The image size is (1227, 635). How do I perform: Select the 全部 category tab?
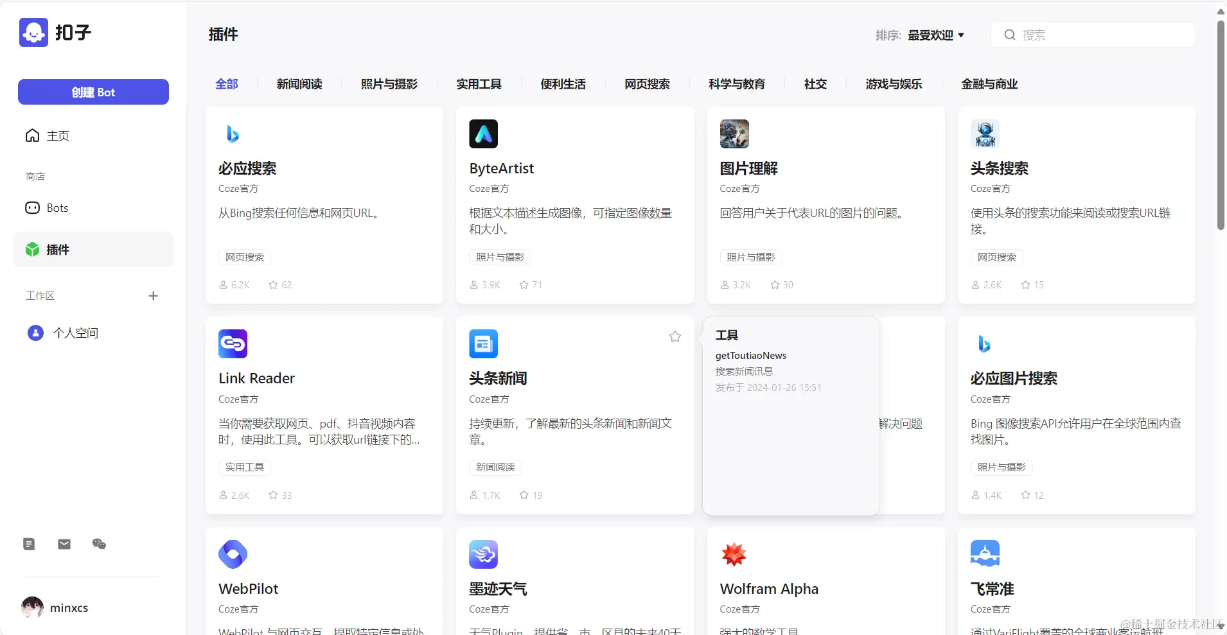pyautogui.click(x=227, y=84)
